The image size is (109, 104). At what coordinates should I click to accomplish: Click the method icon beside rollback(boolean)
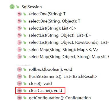click(x=19, y=70)
